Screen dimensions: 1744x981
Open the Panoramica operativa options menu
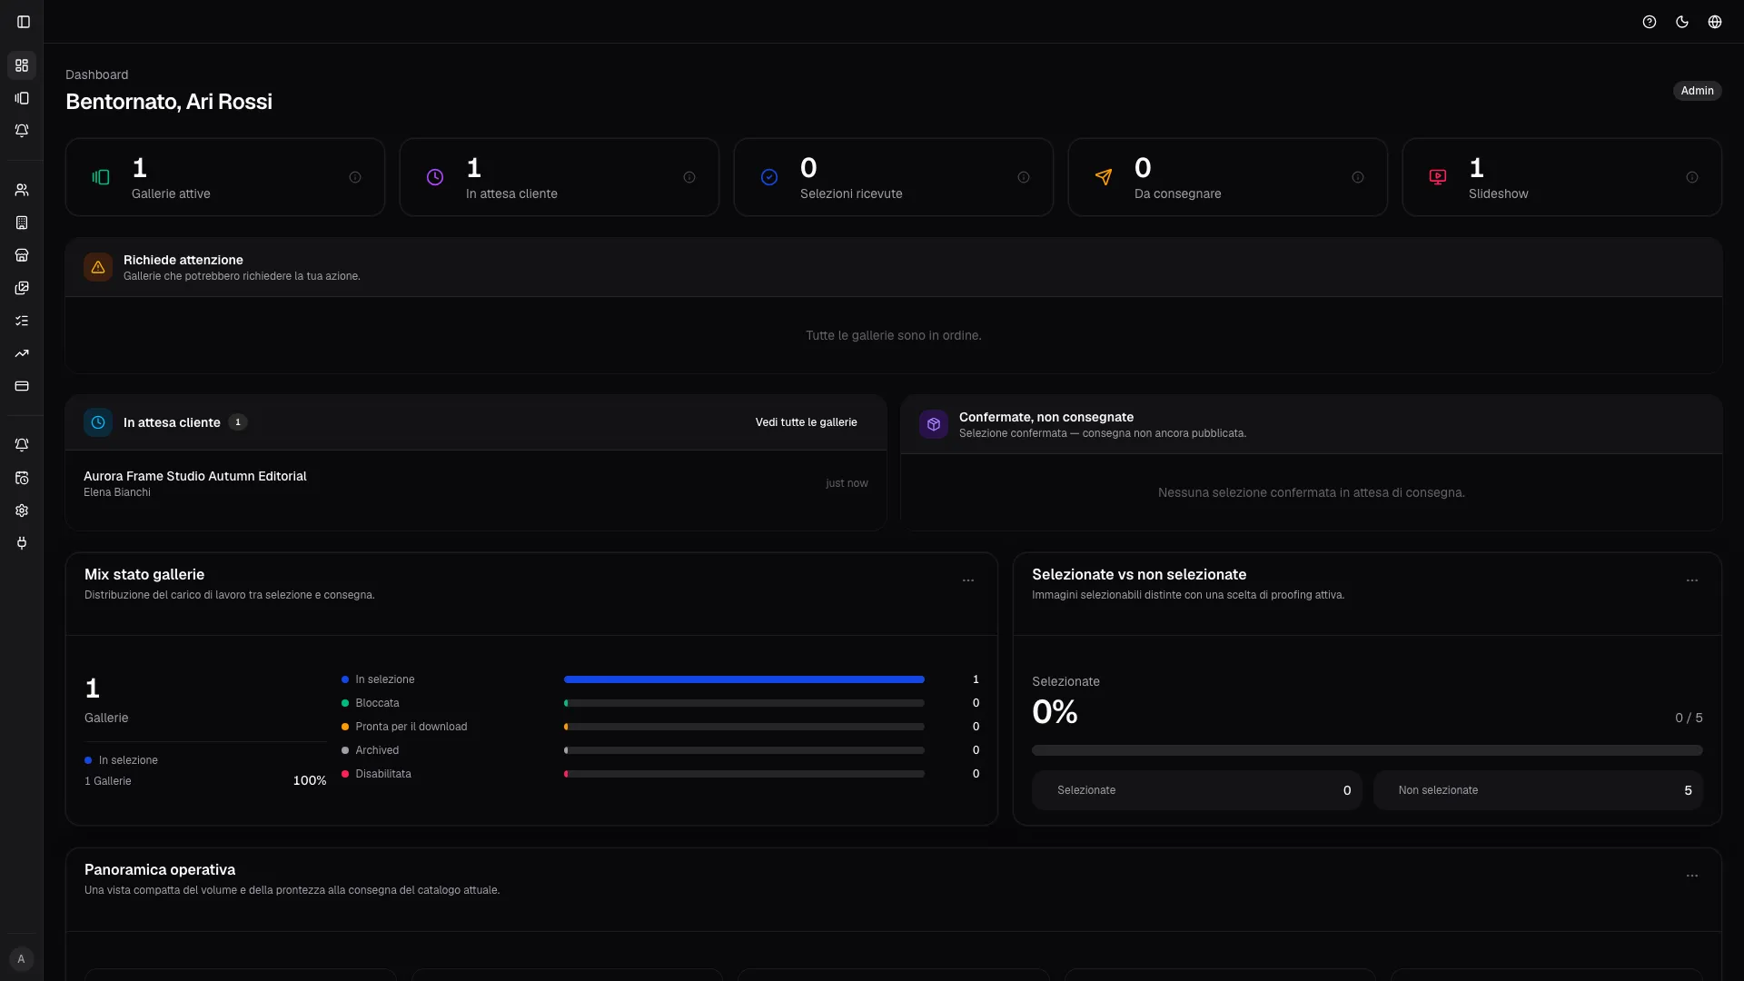pos(1692,876)
